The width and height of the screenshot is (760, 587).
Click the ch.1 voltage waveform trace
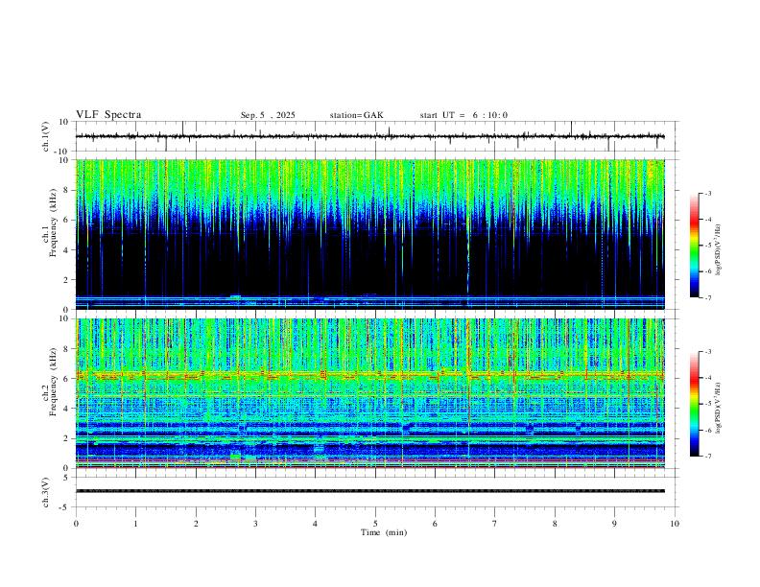pos(369,136)
